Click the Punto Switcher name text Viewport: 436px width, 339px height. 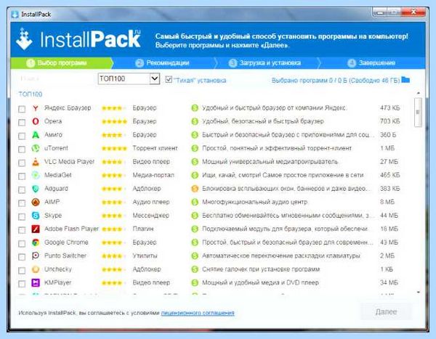point(65,256)
